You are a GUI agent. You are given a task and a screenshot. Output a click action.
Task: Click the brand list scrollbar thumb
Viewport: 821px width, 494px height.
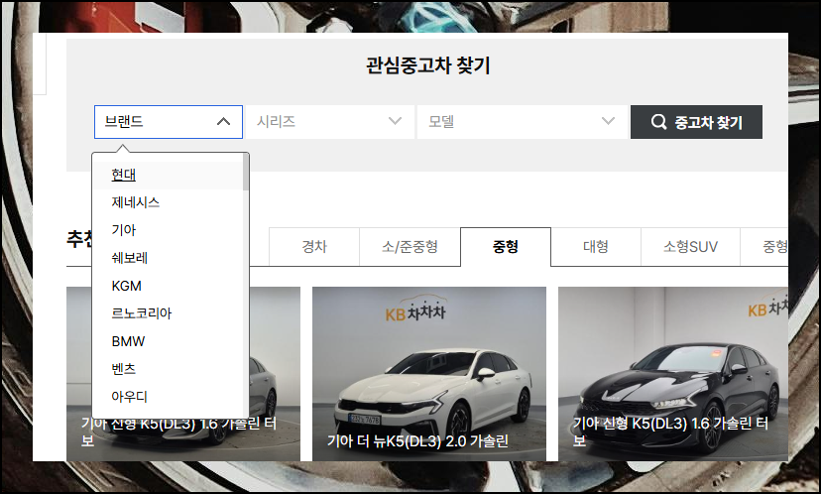tap(246, 172)
